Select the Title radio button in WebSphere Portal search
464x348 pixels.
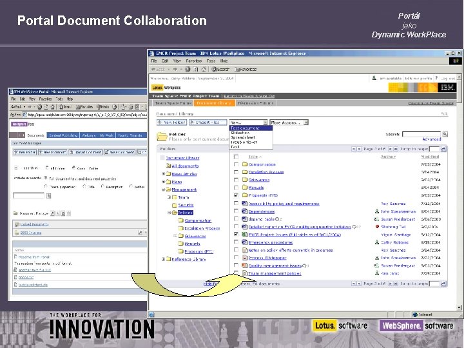tap(84, 186)
